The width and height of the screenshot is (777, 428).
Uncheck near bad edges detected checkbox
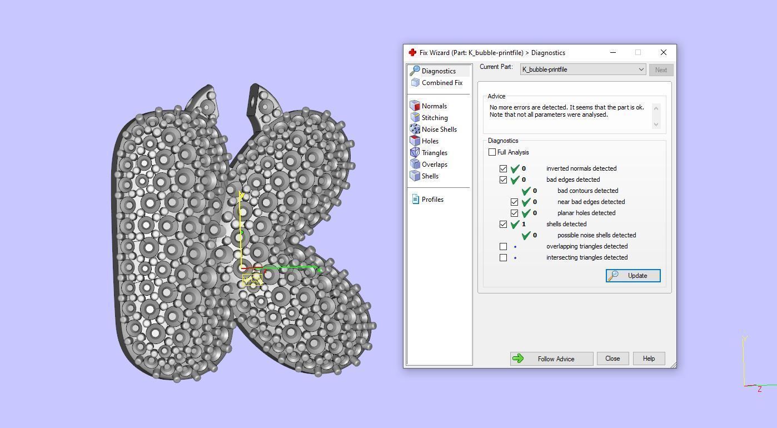point(514,202)
